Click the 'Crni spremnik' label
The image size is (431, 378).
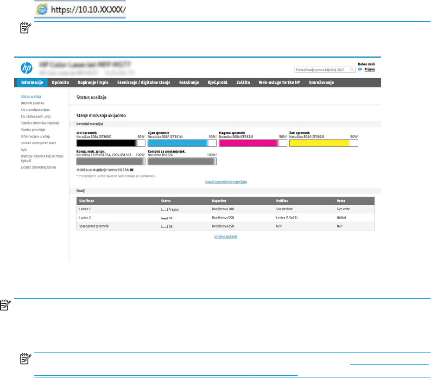pyautogui.click(x=87, y=133)
